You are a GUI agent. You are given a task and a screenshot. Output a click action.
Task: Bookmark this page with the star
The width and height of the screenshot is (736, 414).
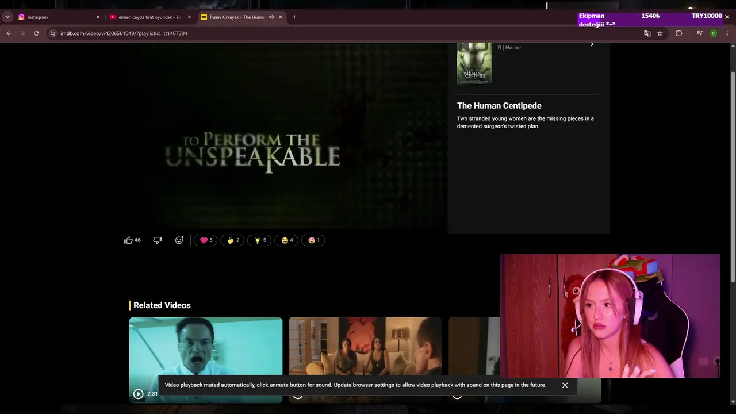660,33
